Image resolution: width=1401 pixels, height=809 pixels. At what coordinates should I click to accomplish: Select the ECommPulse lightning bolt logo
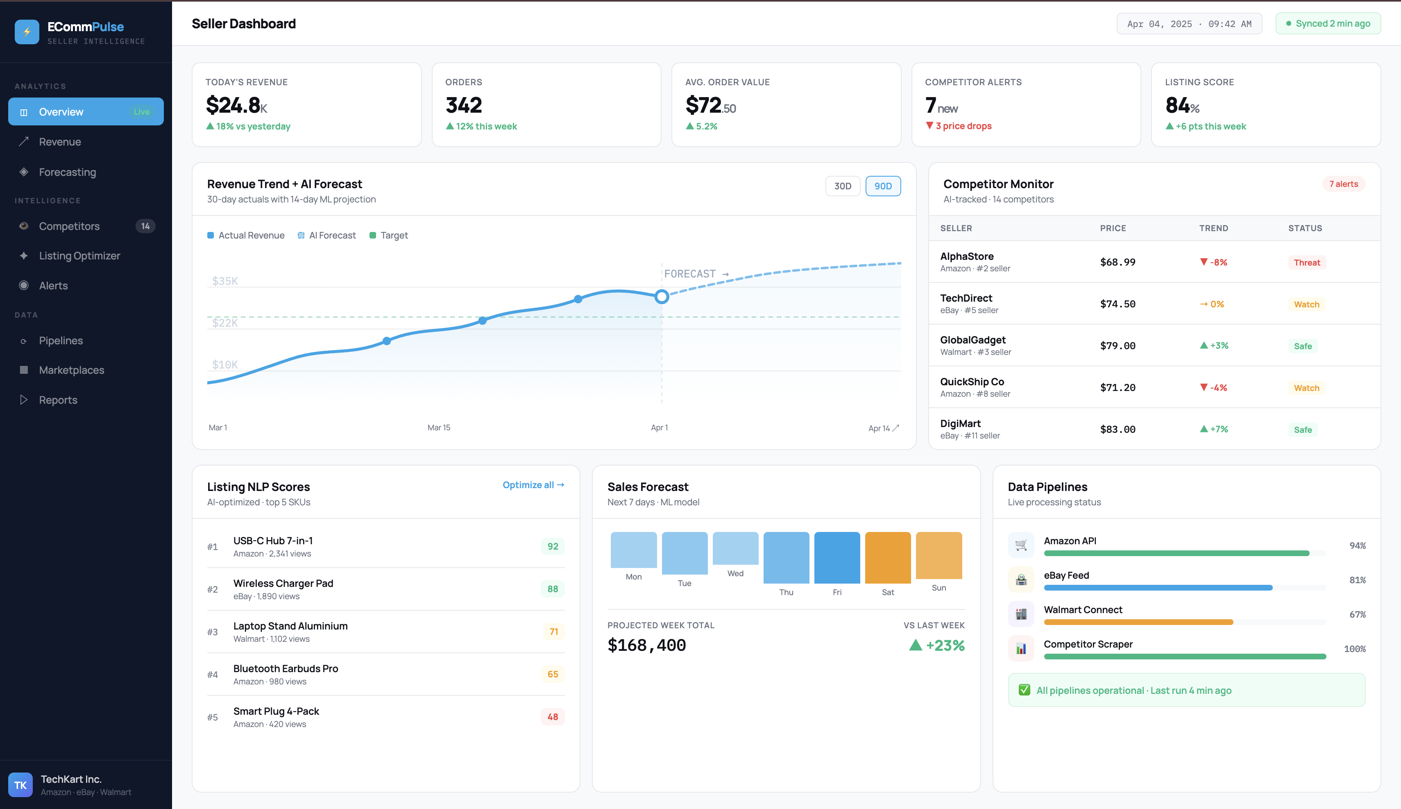coord(26,32)
